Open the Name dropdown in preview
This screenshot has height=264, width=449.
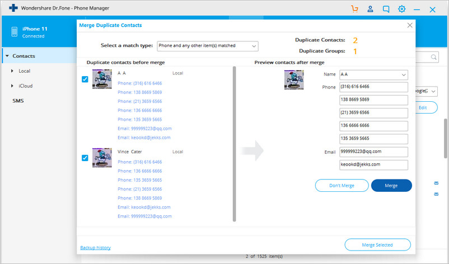(x=373, y=74)
